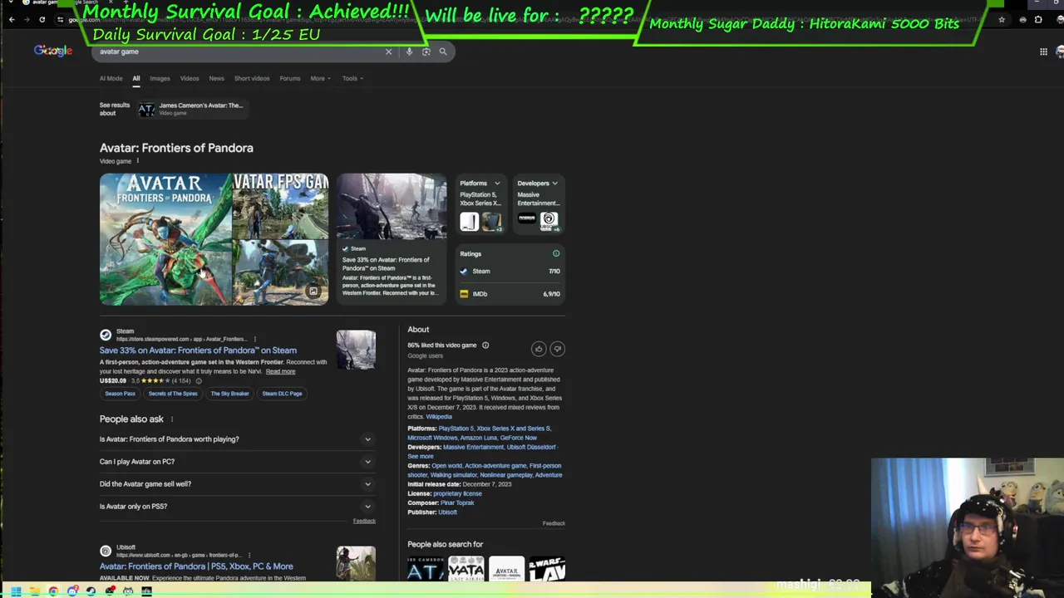Click inside the 'avatar game' search field
The width and height of the screenshot is (1064, 598).
point(237,51)
